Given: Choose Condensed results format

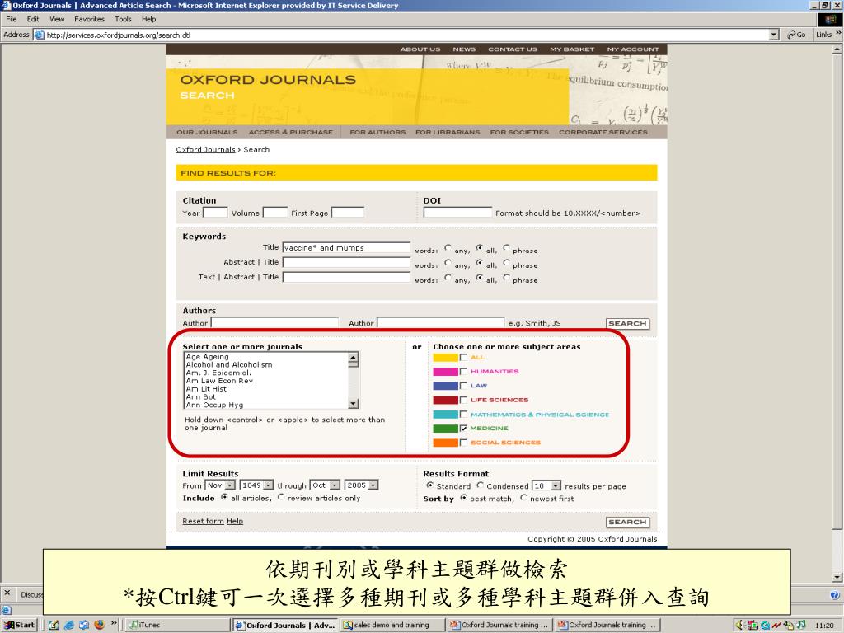Looking at the screenshot, I should 481,485.
